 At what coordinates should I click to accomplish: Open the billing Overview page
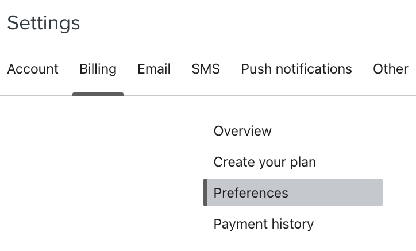tap(242, 131)
